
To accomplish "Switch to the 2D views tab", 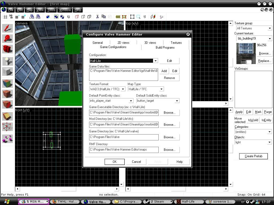I will (123, 42).
